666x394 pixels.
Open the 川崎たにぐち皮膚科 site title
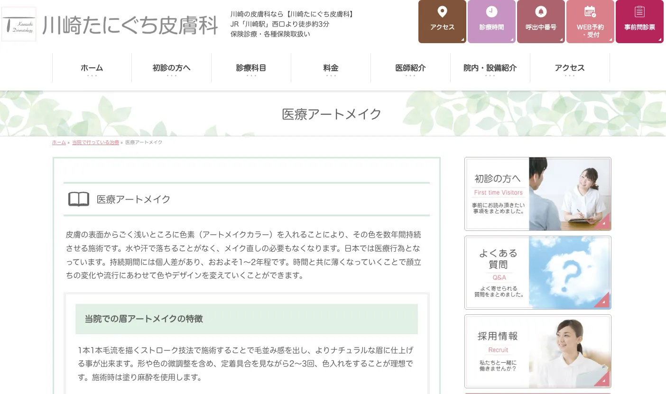point(130,25)
